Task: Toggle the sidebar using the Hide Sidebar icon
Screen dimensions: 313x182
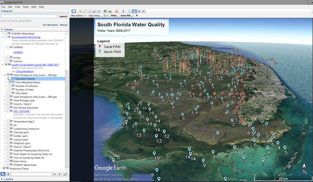Action: (x=74, y=11)
